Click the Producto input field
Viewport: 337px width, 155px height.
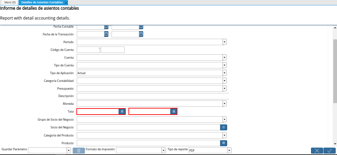click(148, 143)
